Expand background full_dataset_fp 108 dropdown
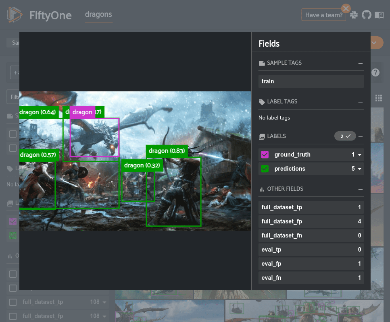This screenshot has width=390, height=322. pyautogui.click(x=104, y=316)
